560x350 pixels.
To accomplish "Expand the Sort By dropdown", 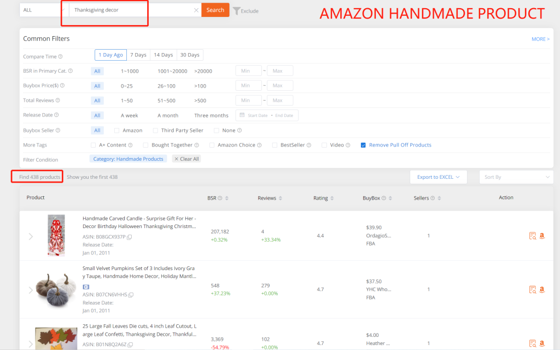I will pyautogui.click(x=516, y=177).
